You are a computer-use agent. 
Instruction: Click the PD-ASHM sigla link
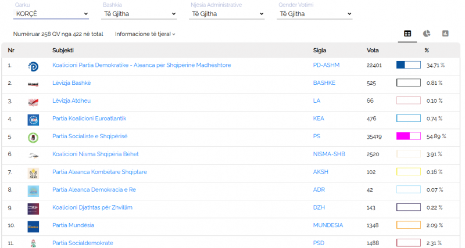click(x=326, y=65)
